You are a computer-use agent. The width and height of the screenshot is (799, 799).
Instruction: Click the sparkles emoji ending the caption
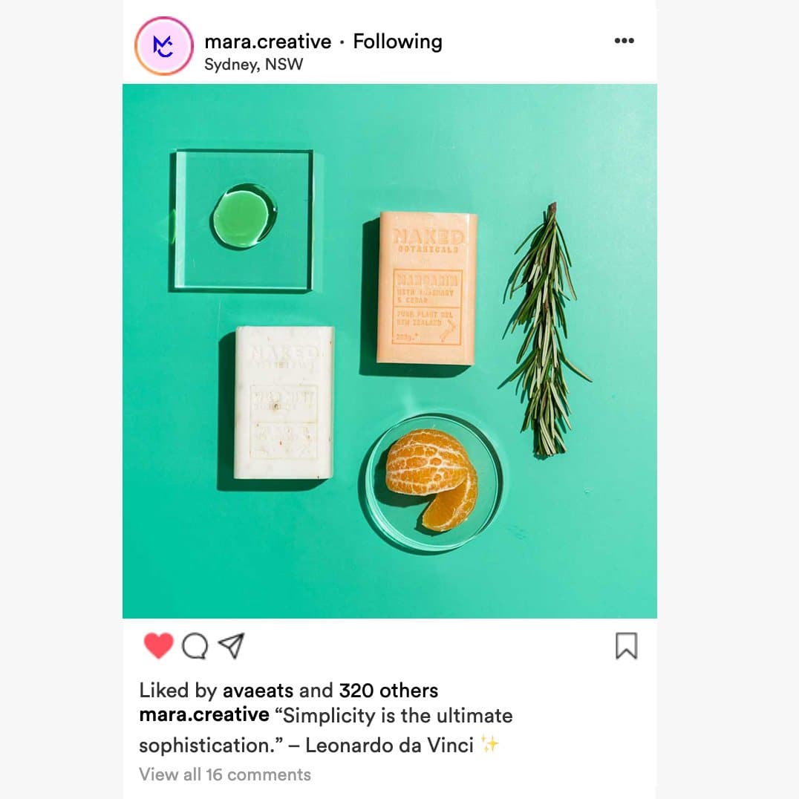click(x=489, y=745)
